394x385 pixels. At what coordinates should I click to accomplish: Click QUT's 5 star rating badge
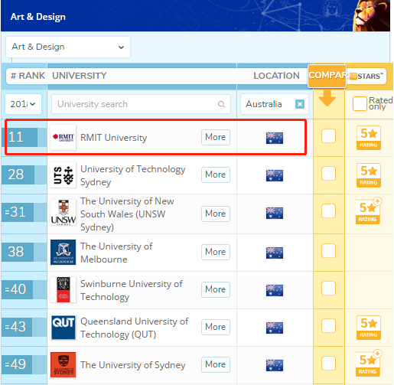pyautogui.click(x=369, y=328)
